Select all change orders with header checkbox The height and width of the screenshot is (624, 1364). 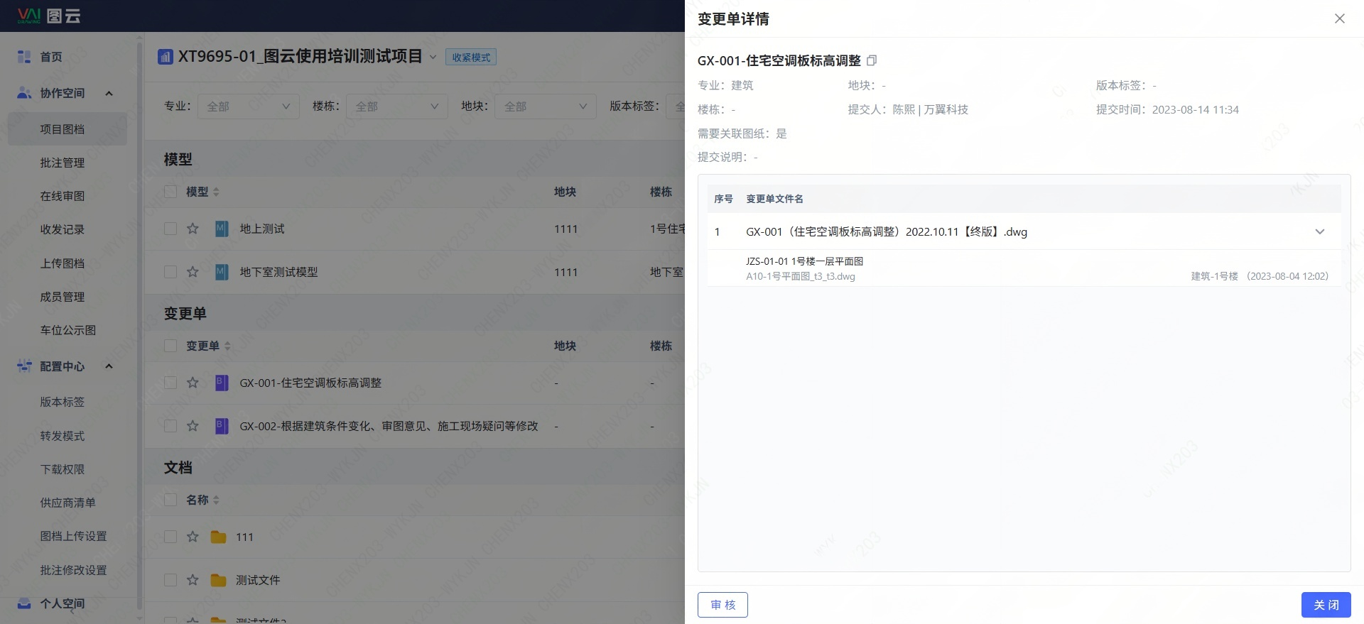pyautogui.click(x=170, y=346)
